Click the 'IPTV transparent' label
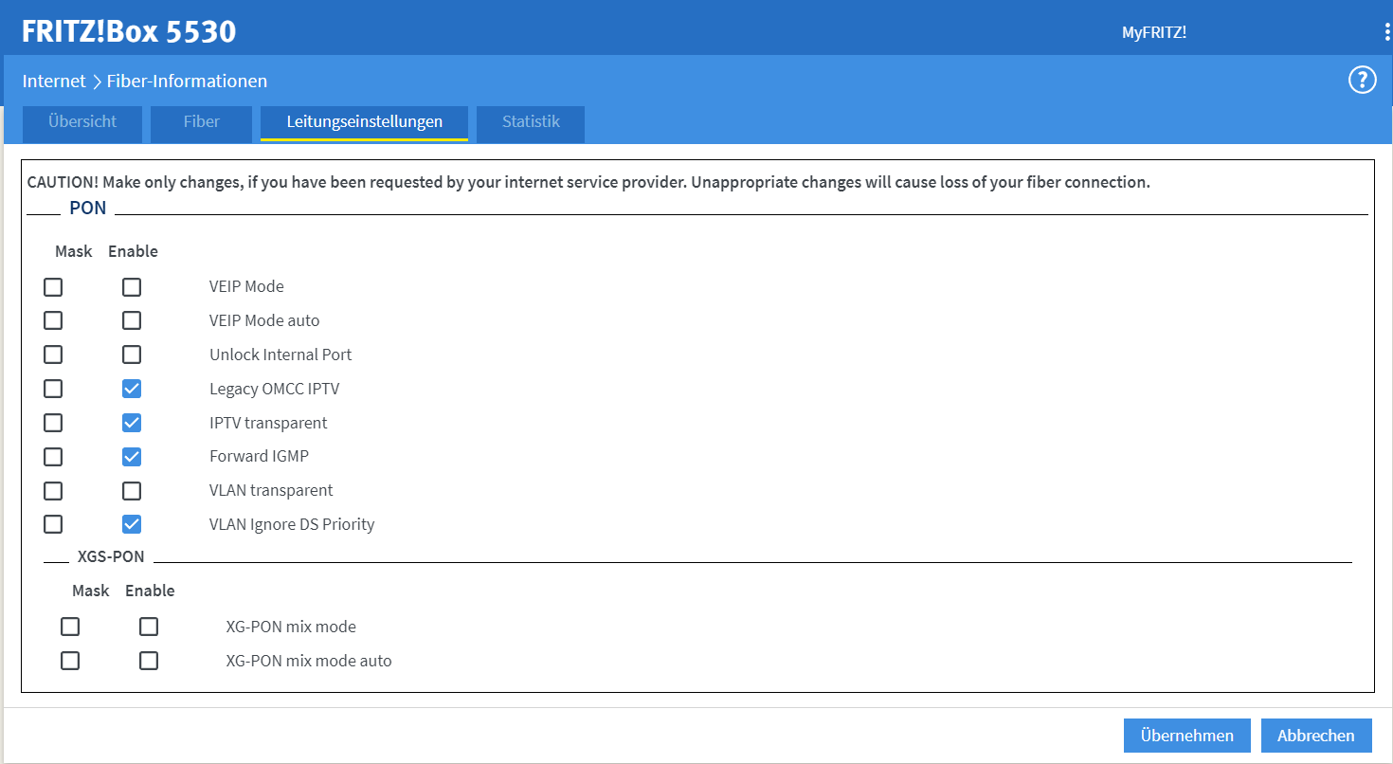 tap(268, 423)
